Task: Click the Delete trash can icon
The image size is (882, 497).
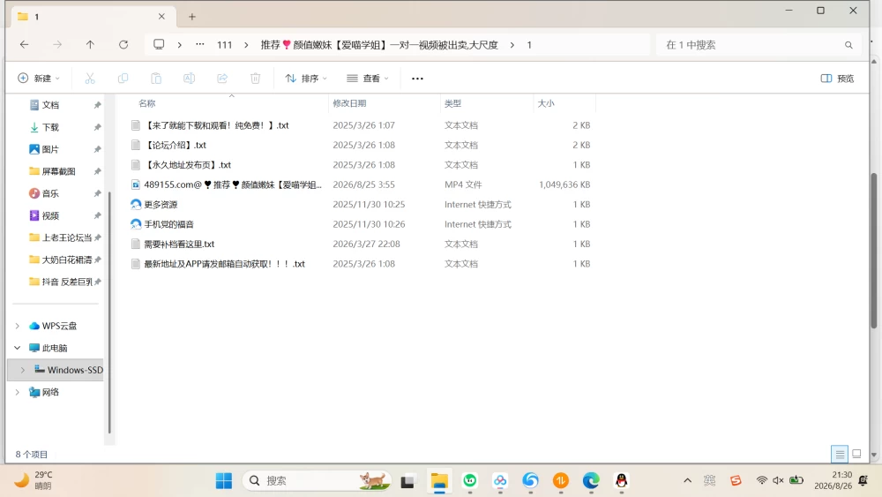Action: [x=256, y=79]
